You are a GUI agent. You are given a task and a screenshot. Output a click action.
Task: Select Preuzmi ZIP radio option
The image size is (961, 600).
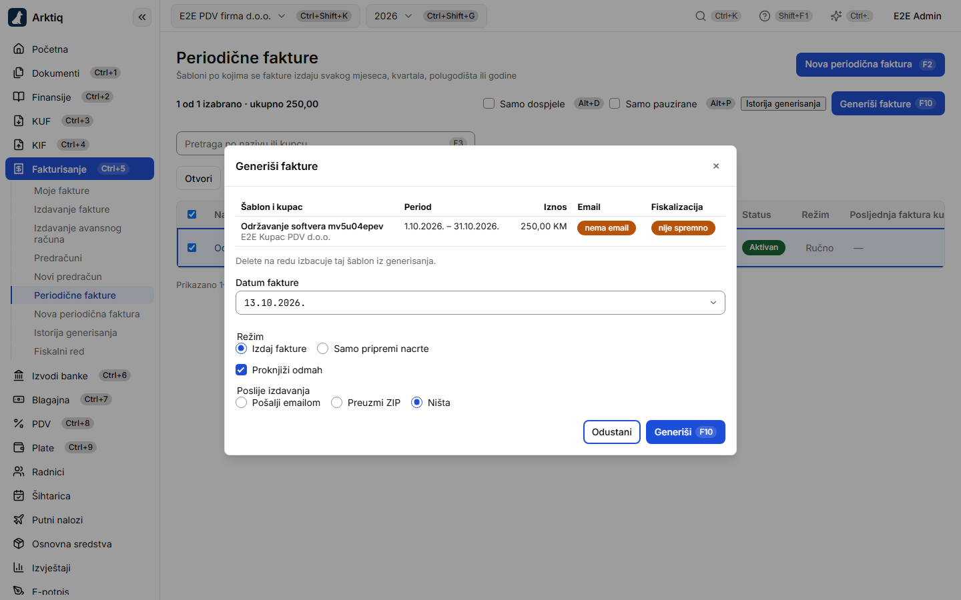337,403
